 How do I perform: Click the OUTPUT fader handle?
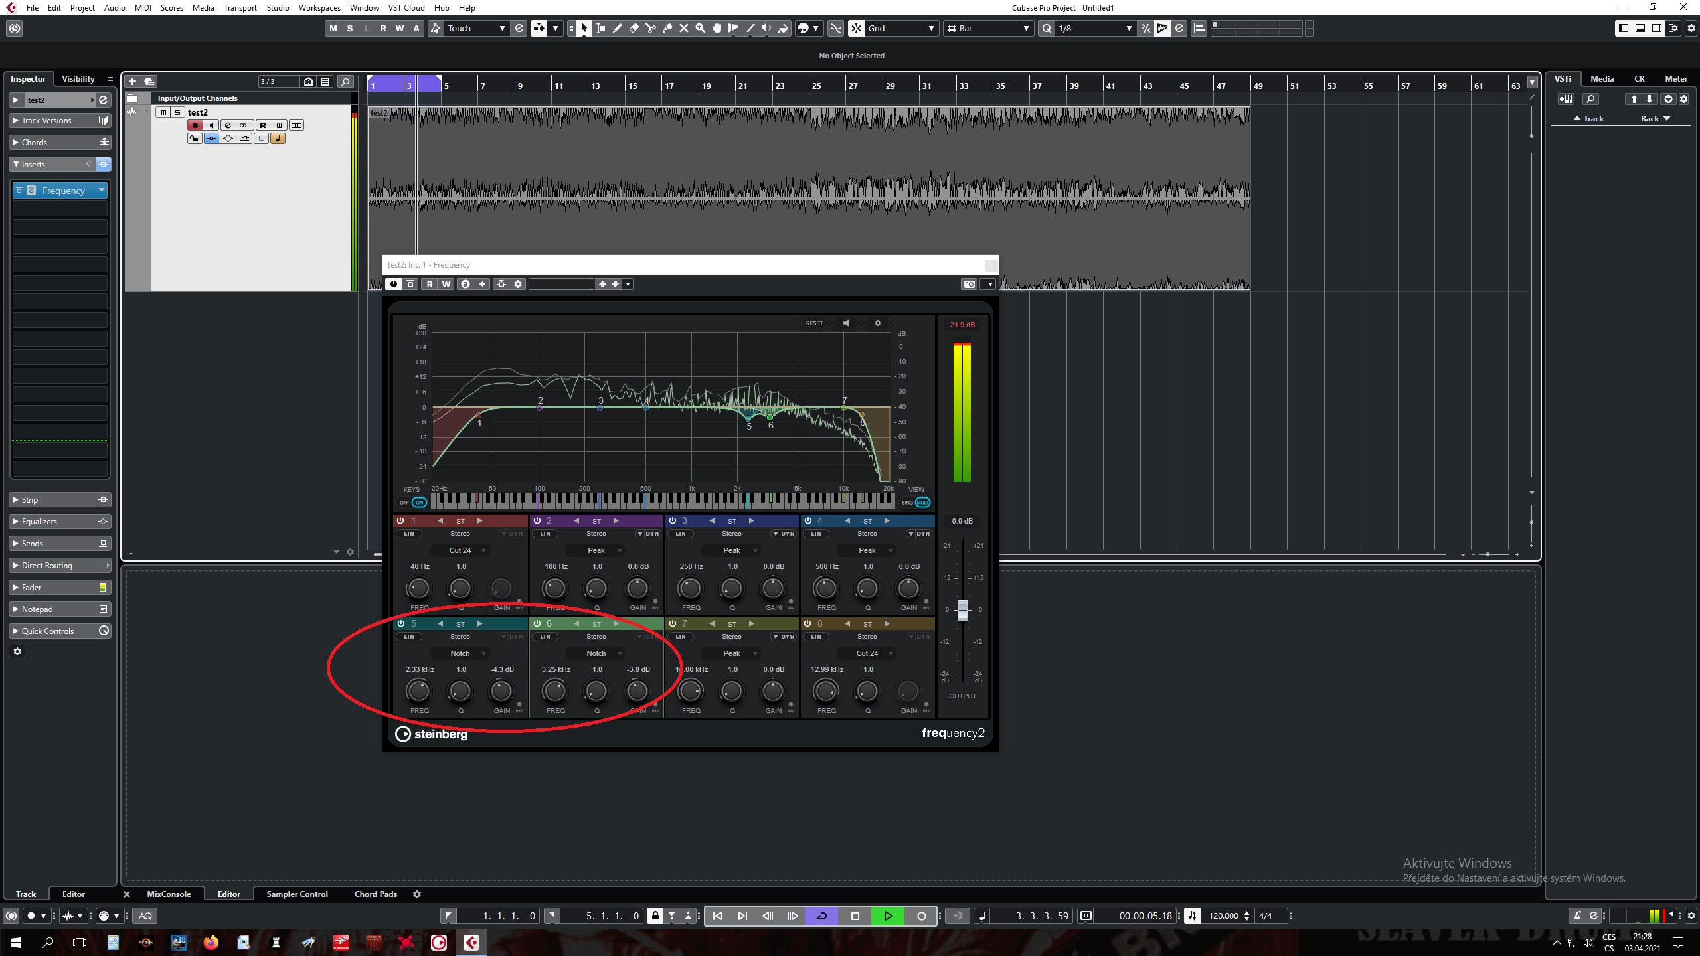tap(962, 609)
